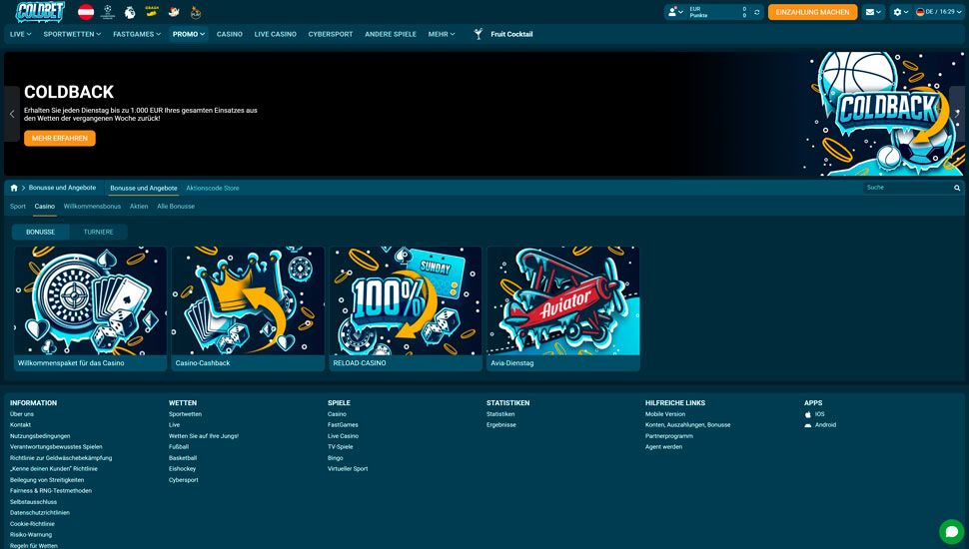Screen dimensions: 969x549
Task: Open the chicken game shortcut icon
Action: coord(174,12)
